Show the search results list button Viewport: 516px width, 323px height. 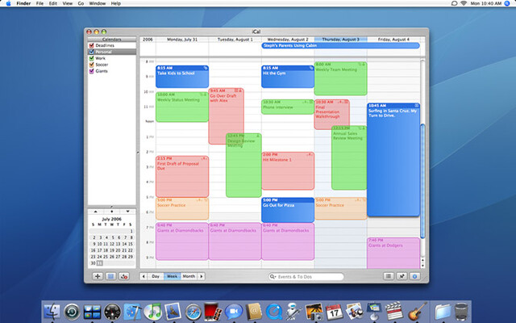pos(389,276)
